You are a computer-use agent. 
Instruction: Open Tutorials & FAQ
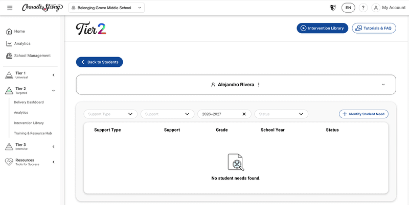(x=374, y=28)
